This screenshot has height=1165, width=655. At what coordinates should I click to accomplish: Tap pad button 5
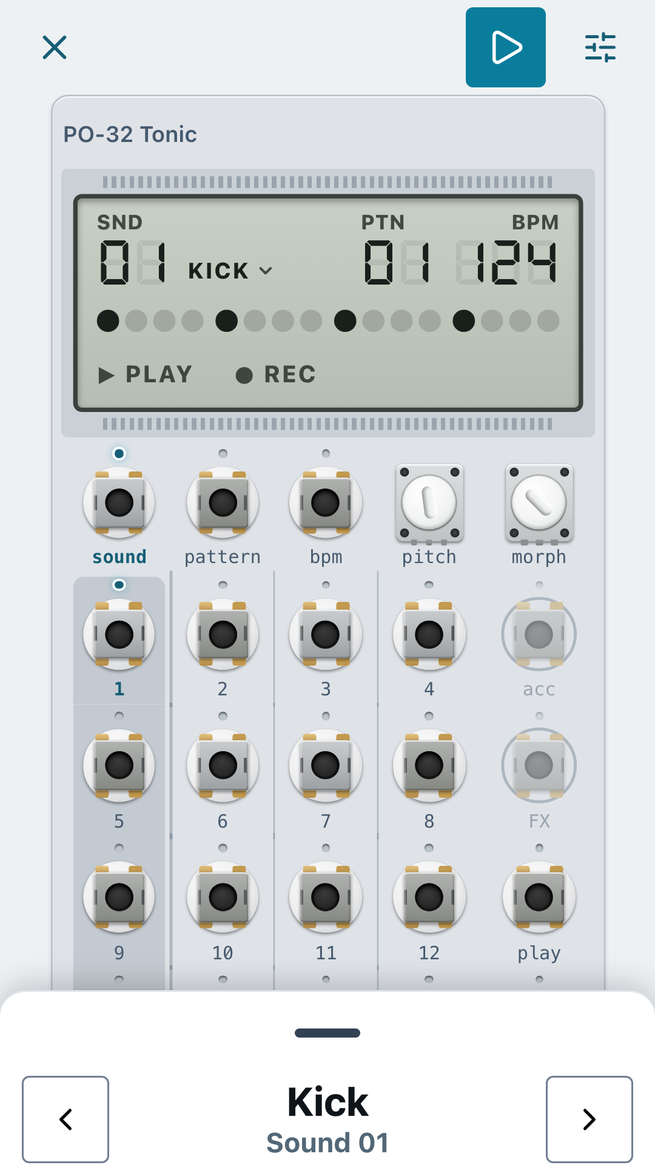[119, 766]
